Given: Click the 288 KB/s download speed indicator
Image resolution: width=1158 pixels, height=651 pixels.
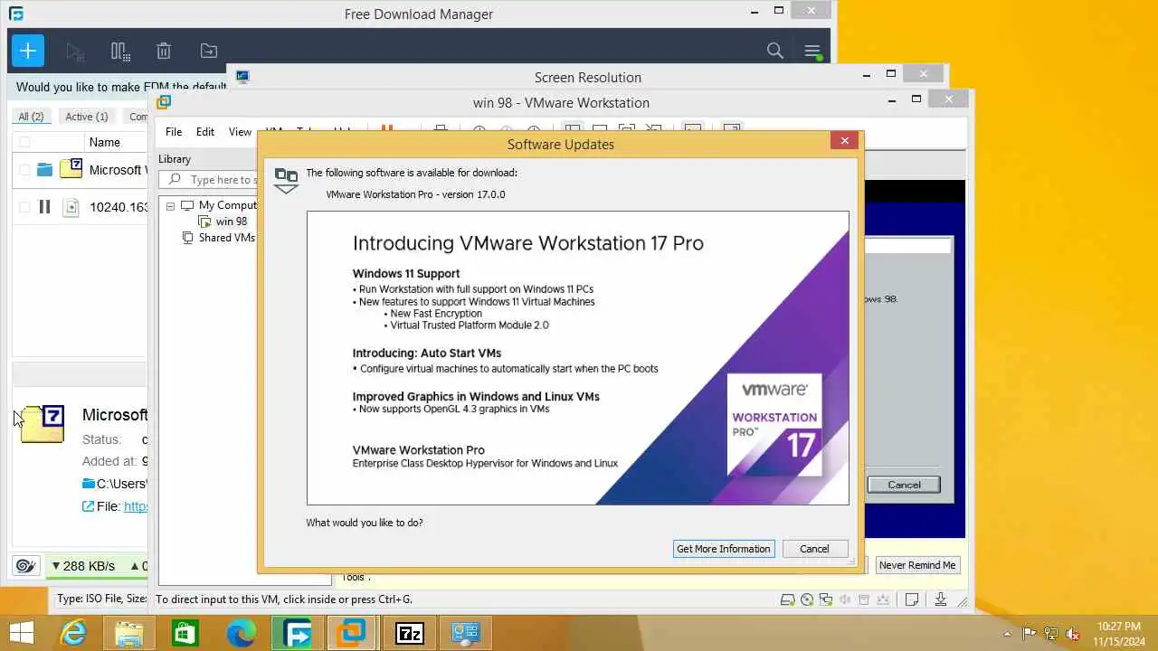Looking at the screenshot, I should coord(83,566).
